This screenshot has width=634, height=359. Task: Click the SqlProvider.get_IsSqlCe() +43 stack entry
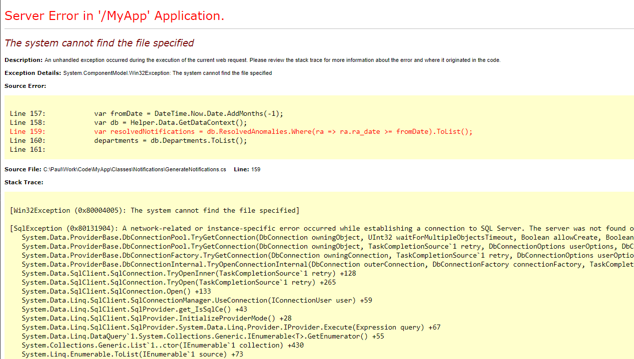(134, 309)
